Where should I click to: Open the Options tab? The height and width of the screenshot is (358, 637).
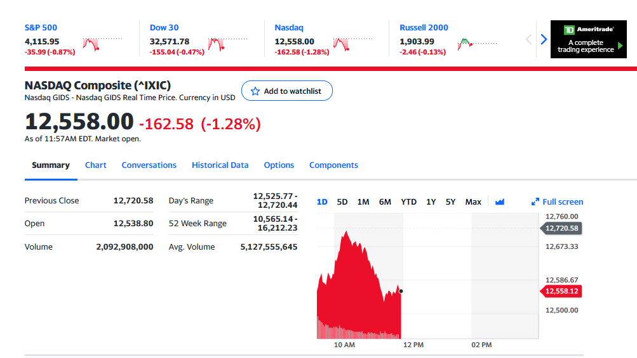click(279, 165)
